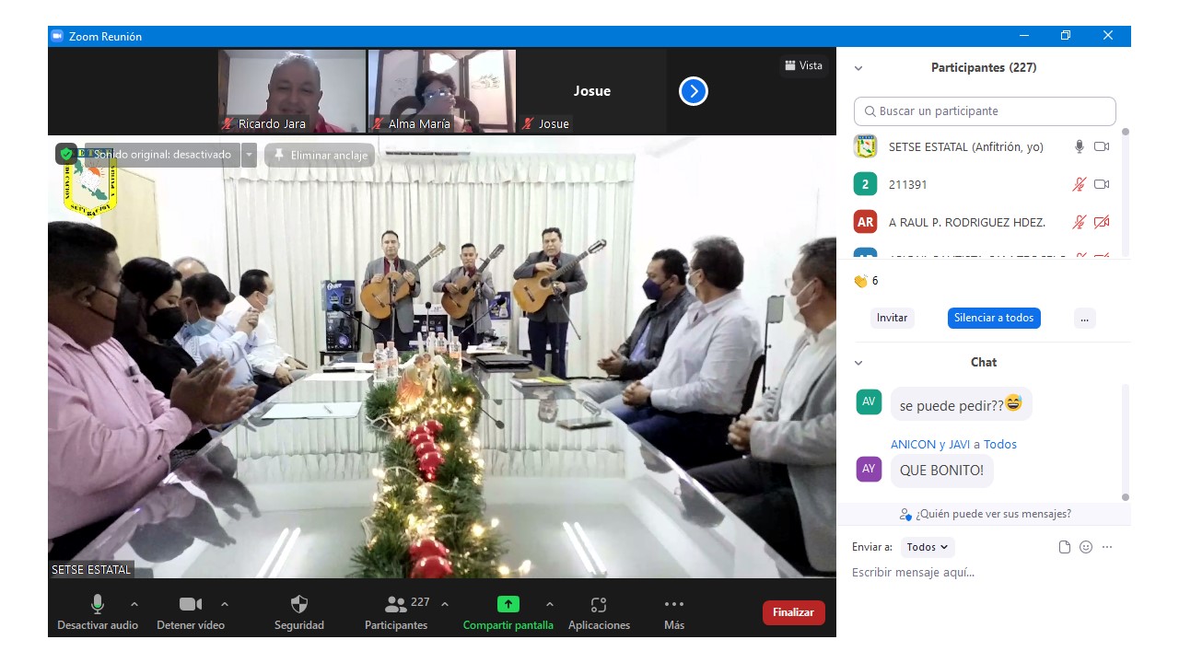This screenshot has width=1179, height=663.
Task: Click disabled camera icon for A RAUL P. RODRIGUEZ
Action: 1102,222
